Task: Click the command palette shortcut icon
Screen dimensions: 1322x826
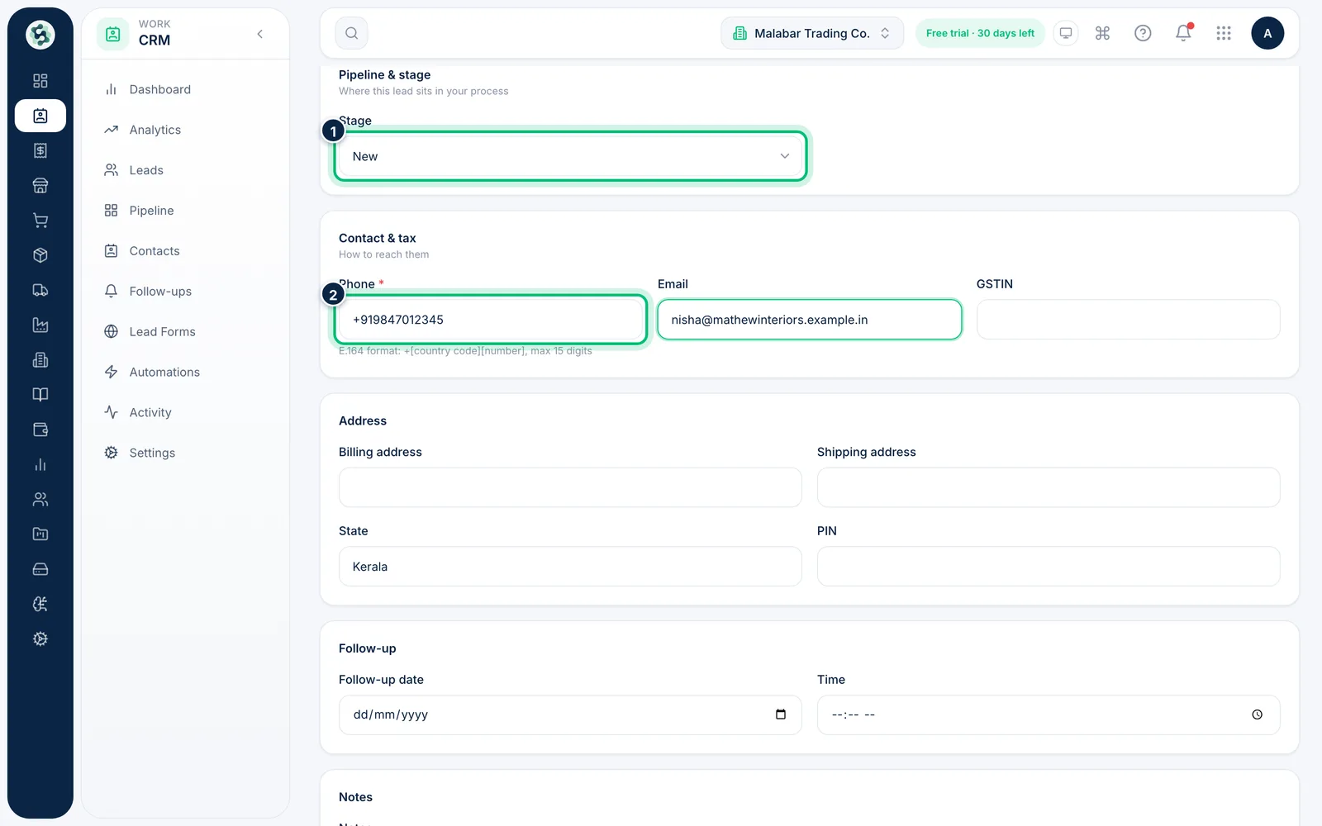Action: 1102,33
